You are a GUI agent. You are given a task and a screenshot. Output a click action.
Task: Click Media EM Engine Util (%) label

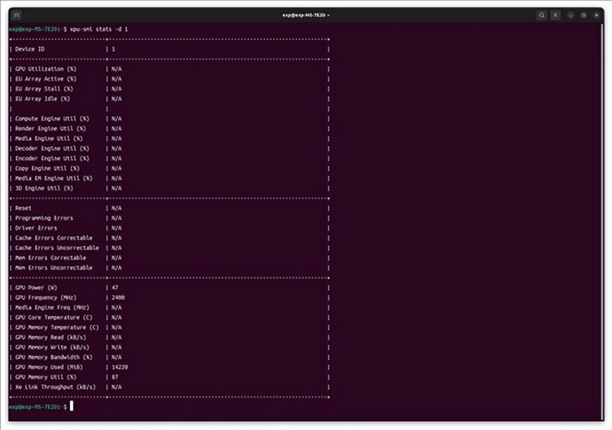pos(54,179)
